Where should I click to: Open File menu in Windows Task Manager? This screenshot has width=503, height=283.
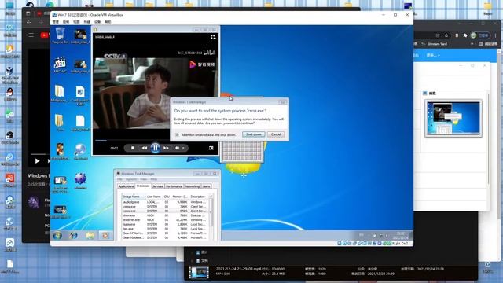(119, 179)
